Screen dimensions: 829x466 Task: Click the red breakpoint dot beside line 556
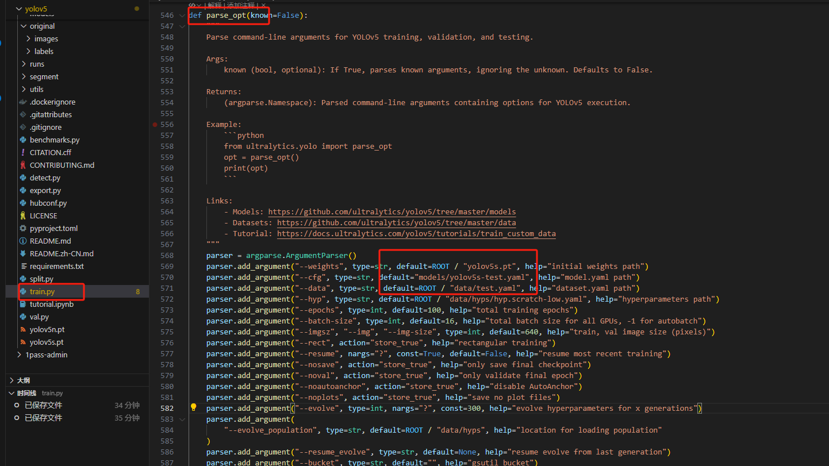(155, 124)
